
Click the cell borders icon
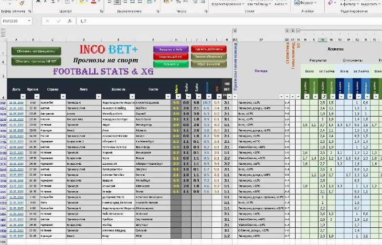(67, 2)
